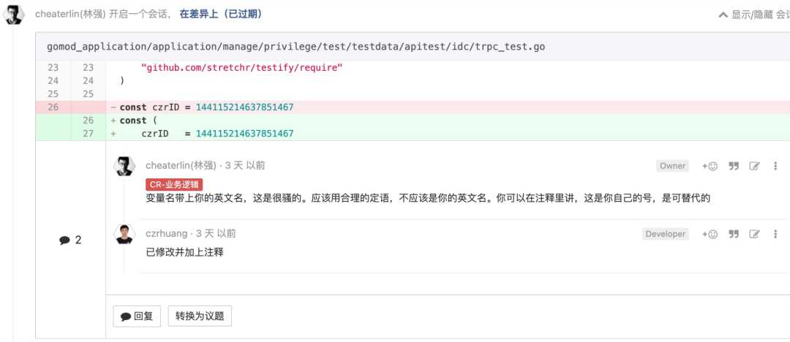Open cheaterlin(林强) profile link in header
790x342 pixels.
pyautogui.click(x=70, y=14)
